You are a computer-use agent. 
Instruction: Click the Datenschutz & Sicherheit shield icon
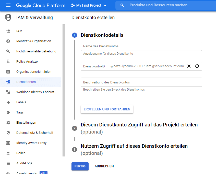click(x=8, y=133)
